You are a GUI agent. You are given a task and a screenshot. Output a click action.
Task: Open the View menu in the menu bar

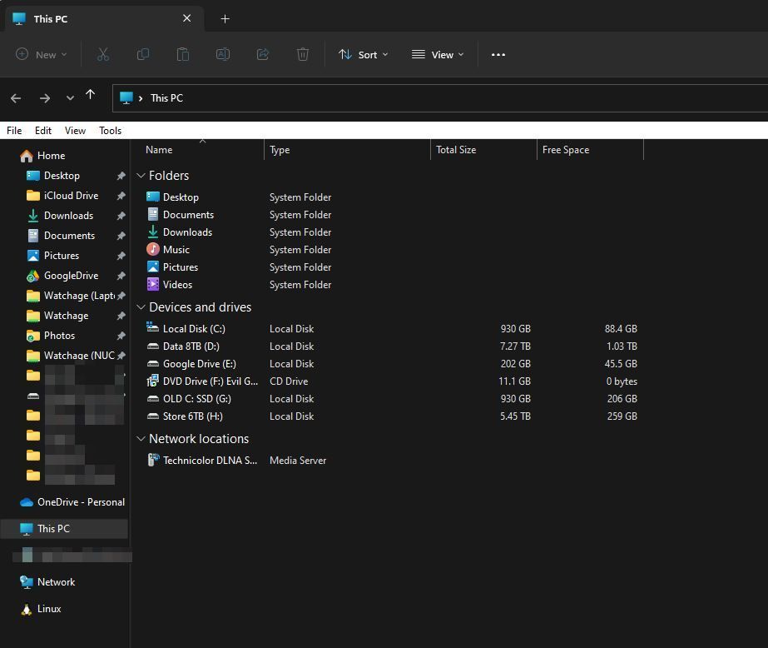pyautogui.click(x=75, y=130)
